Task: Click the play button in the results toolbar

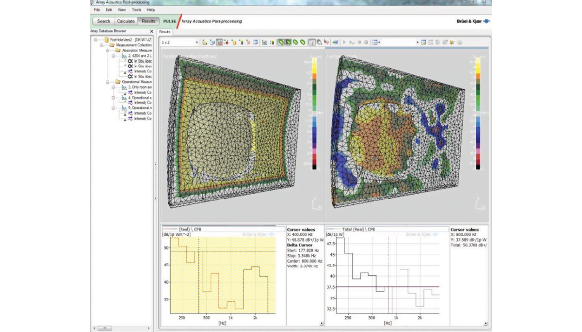Action: coord(344,42)
